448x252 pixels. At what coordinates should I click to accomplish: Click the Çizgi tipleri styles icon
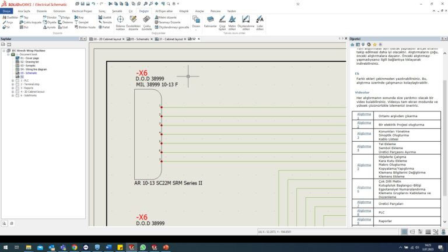tap(222, 20)
